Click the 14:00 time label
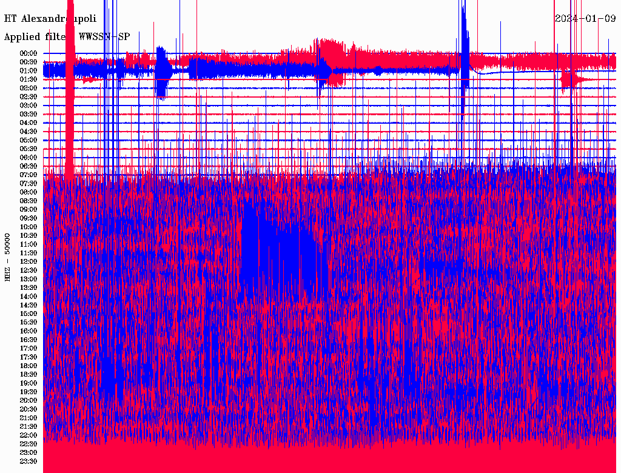The height and width of the screenshot is (473, 621). pyautogui.click(x=29, y=297)
